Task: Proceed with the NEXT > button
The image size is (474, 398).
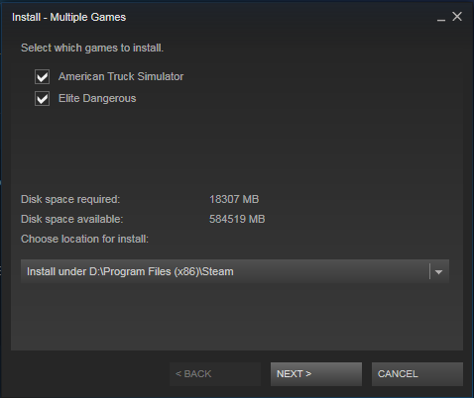Action: (316, 374)
